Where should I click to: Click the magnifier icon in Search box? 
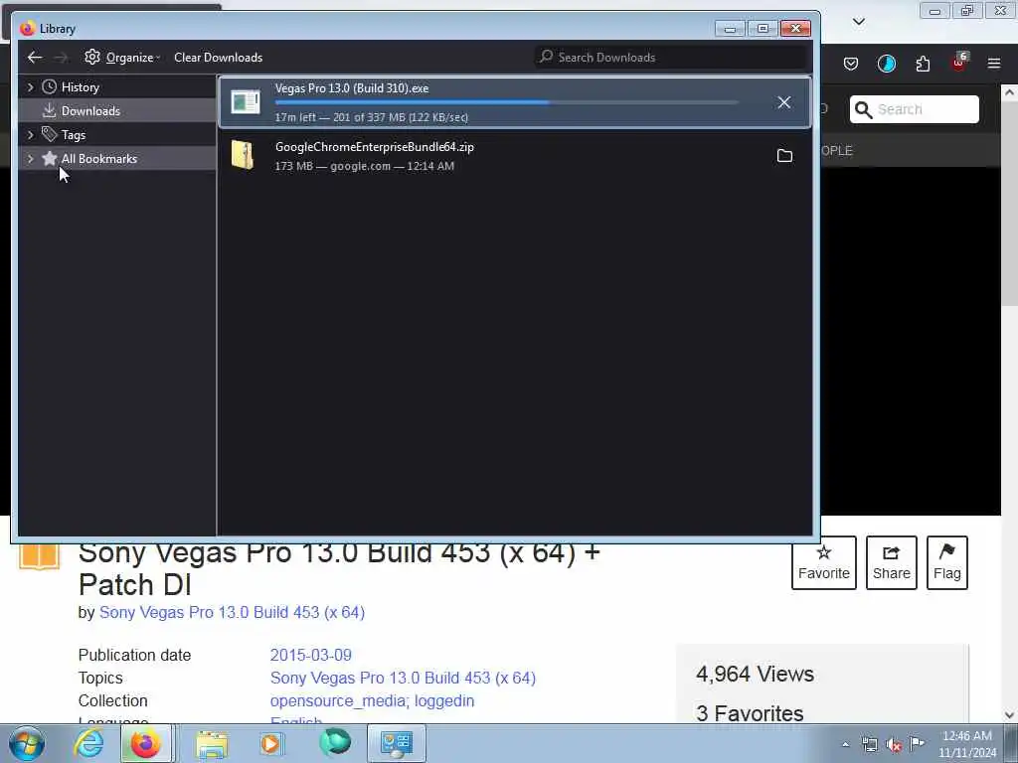click(x=864, y=109)
